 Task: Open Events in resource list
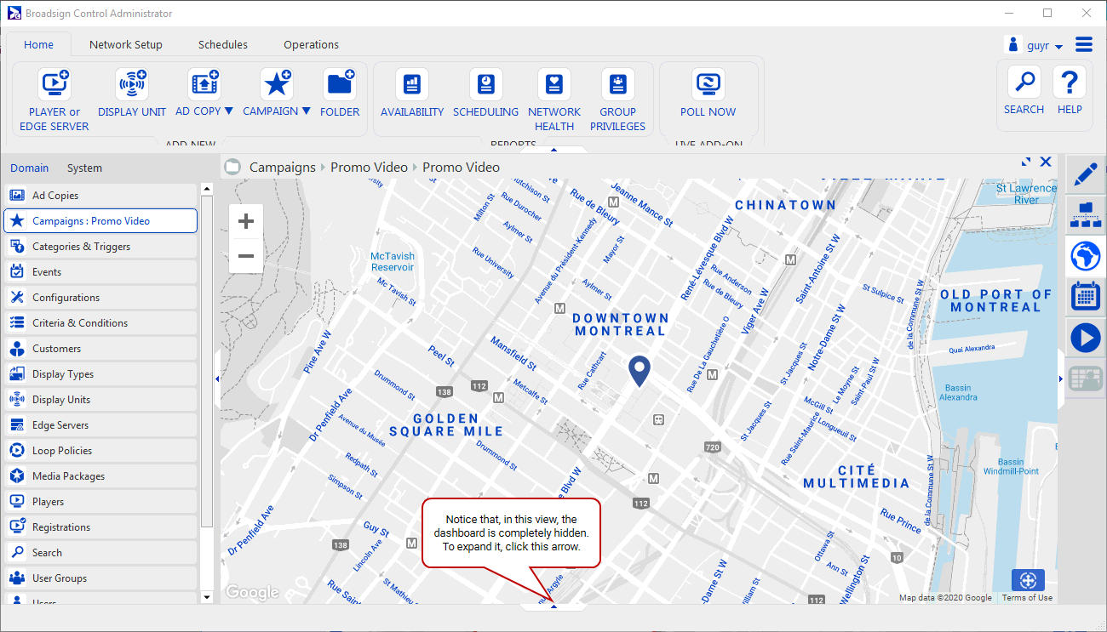[100, 272]
